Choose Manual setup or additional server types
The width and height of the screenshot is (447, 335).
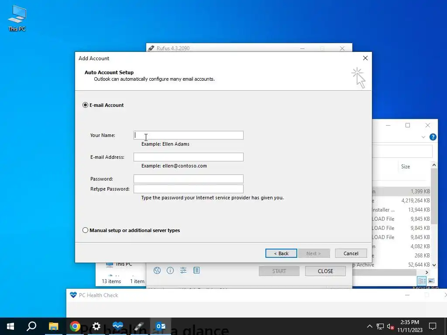85,230
